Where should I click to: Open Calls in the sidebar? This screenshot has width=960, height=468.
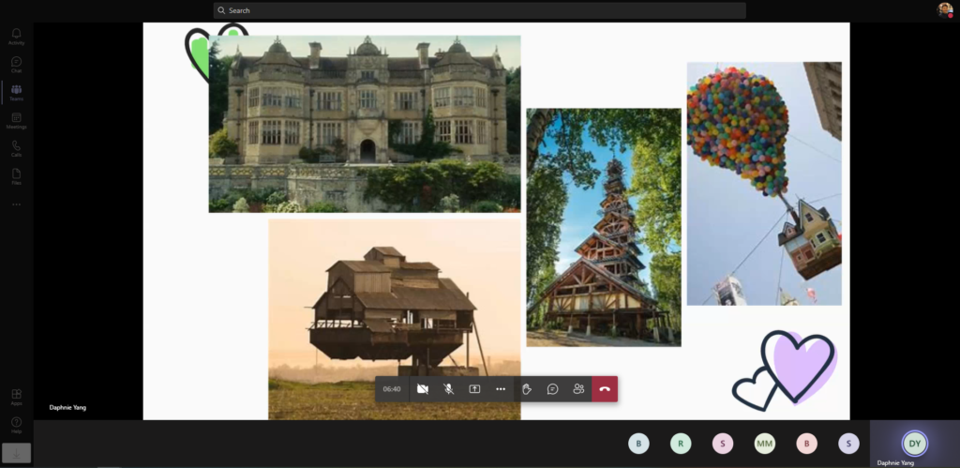coord(17,149)
